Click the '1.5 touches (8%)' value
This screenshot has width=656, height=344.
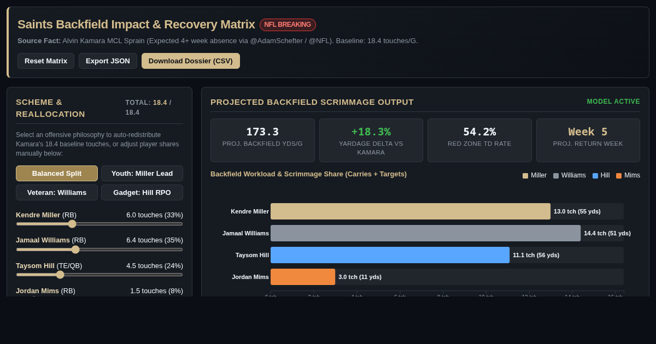(156, 291)
